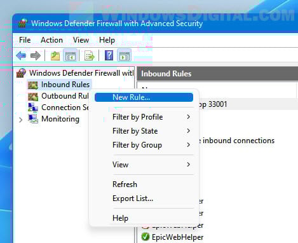Viewport: 298px width, 243px height.
Task: Open the Filter by State submenu arrow
Action: click(x=188, y=131)
